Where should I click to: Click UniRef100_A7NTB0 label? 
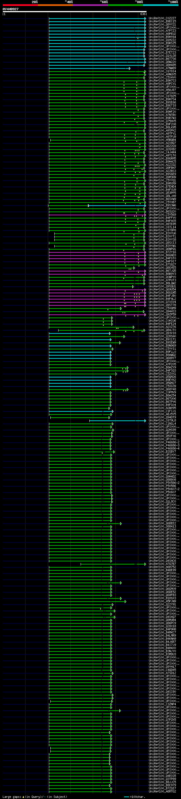point(162,115)
